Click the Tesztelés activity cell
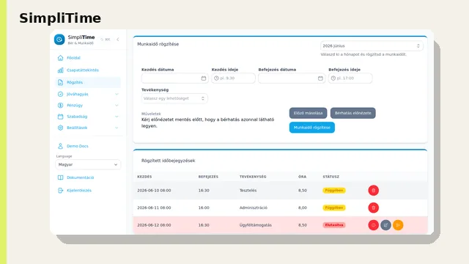The height and width of the screenshot is (264, 469). coord(248,191)
